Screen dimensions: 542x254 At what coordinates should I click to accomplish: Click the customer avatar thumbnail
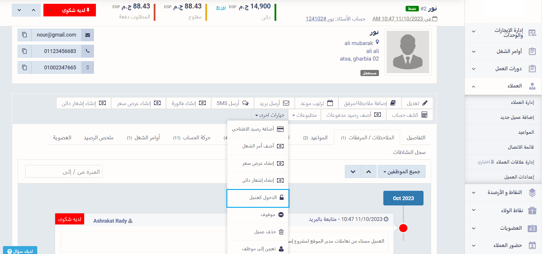click(x=408, y=52)
